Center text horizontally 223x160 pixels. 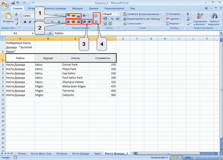pyautogui.click(x=73, y=22)
